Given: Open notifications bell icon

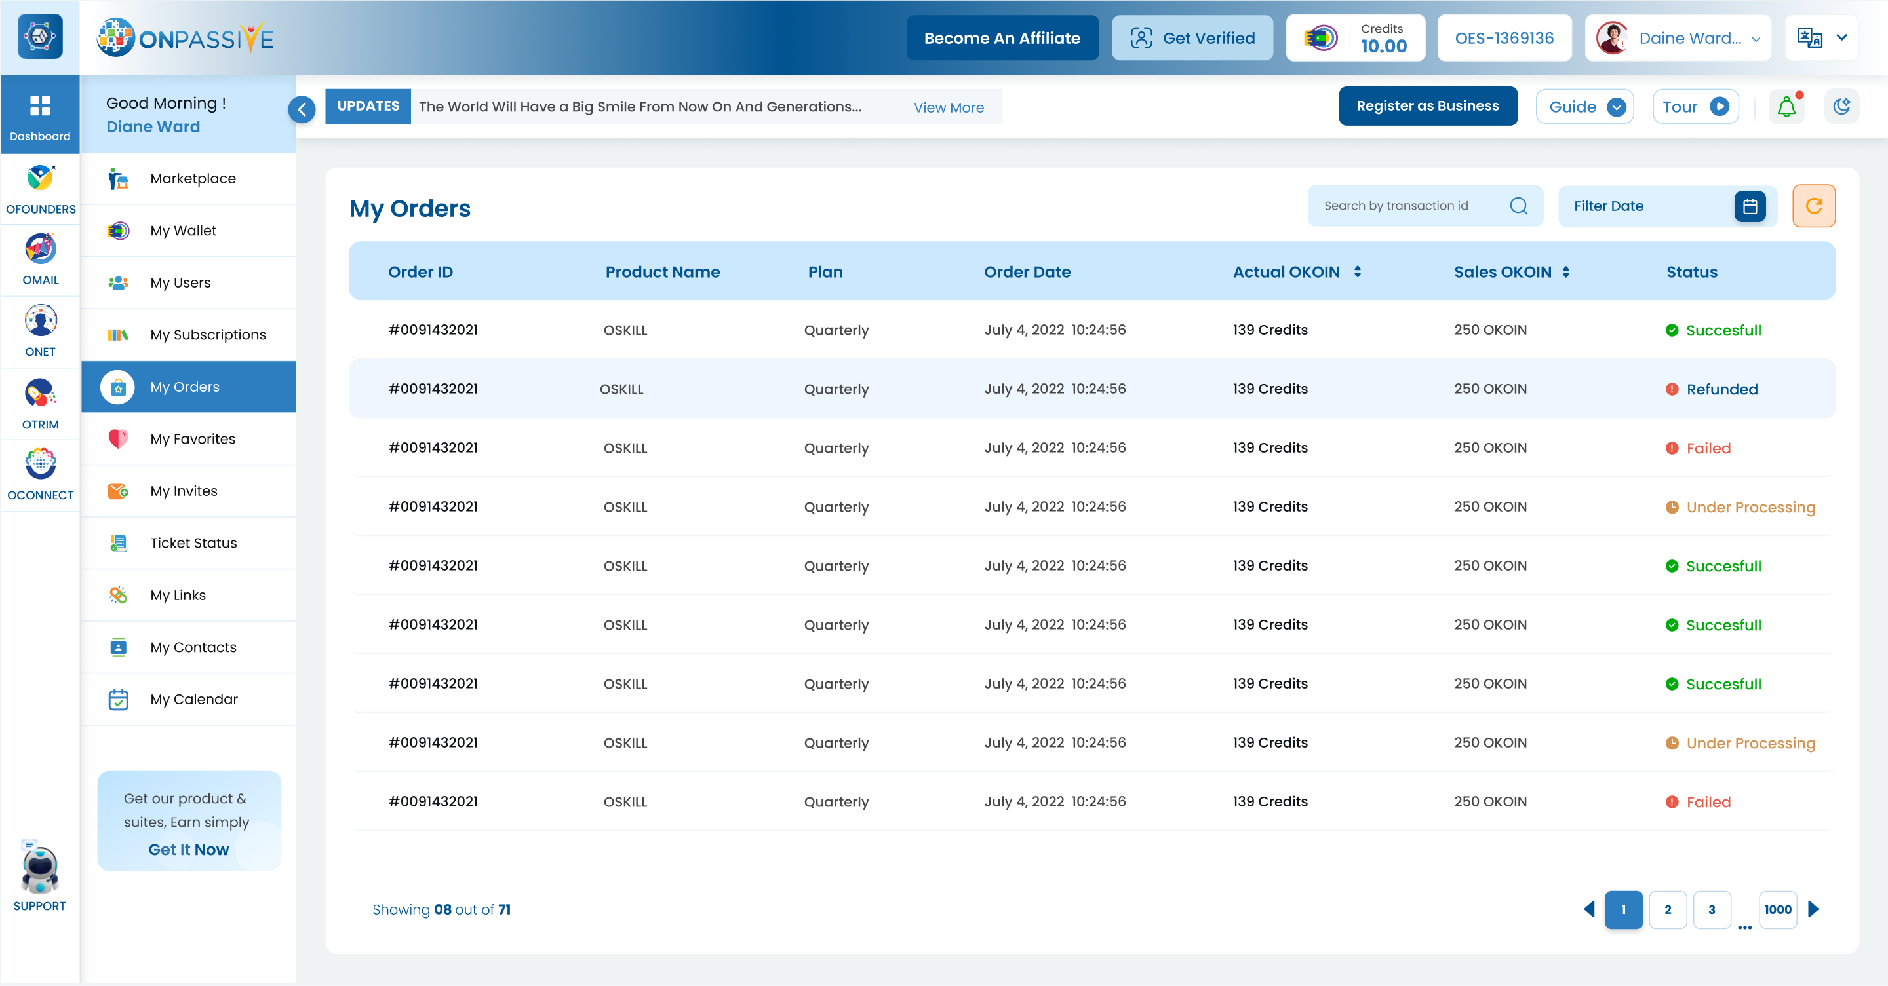Looking at the screenshot, I should 1787,107.
